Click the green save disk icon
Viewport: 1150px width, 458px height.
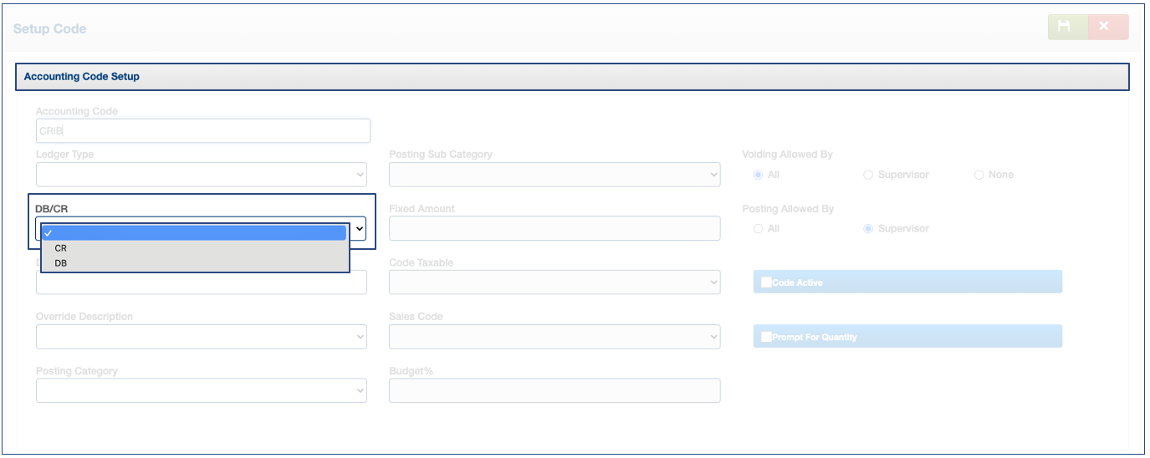tap(1067, 27)
